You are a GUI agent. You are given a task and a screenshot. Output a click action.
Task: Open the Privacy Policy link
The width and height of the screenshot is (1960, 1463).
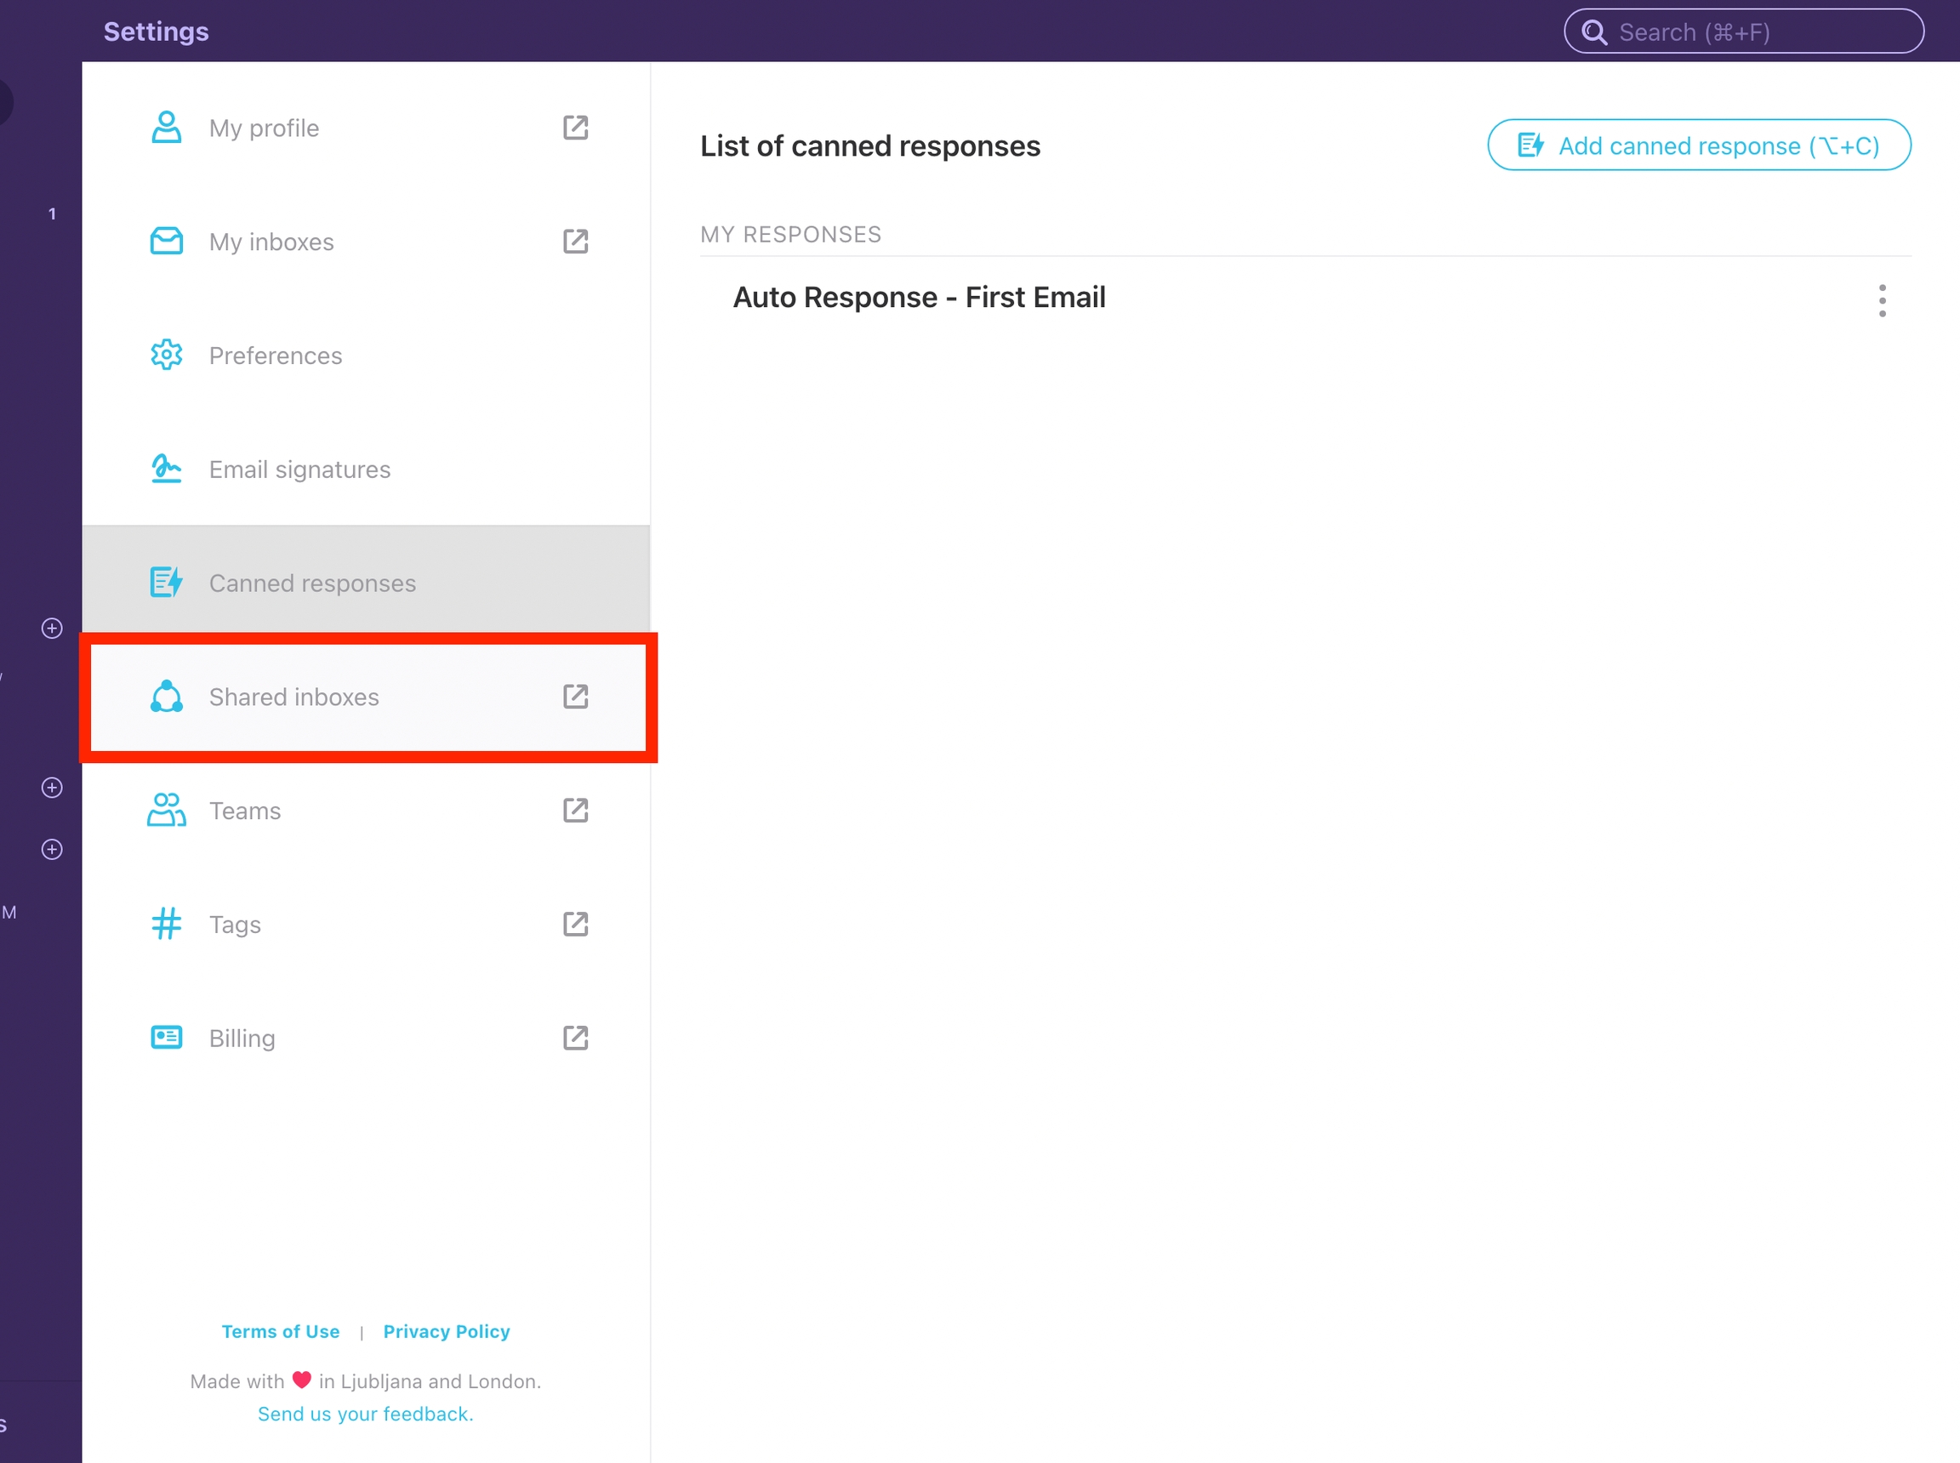(x=447, y=1331)
